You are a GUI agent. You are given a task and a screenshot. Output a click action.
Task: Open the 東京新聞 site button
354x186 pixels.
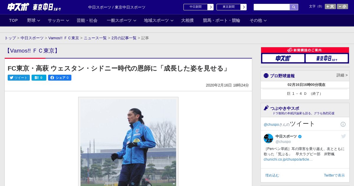(229, 7)
